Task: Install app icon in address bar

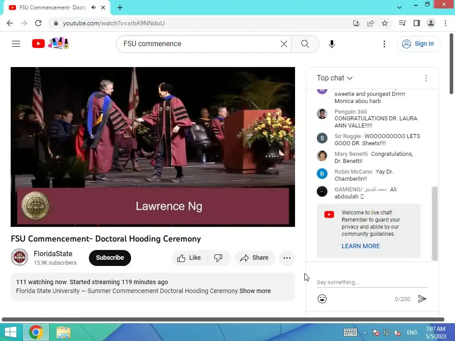Action: (x=356, y=23)
